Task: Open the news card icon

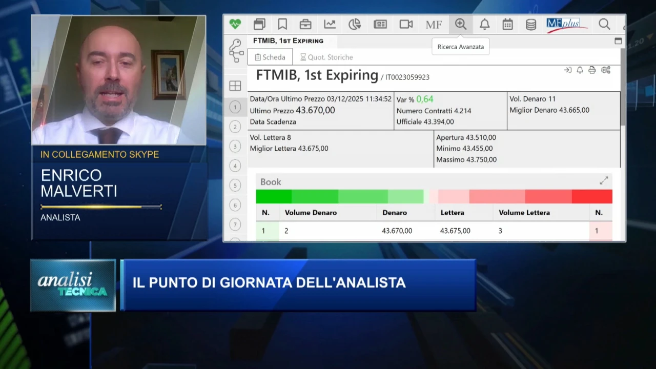Action: [380, 24]
